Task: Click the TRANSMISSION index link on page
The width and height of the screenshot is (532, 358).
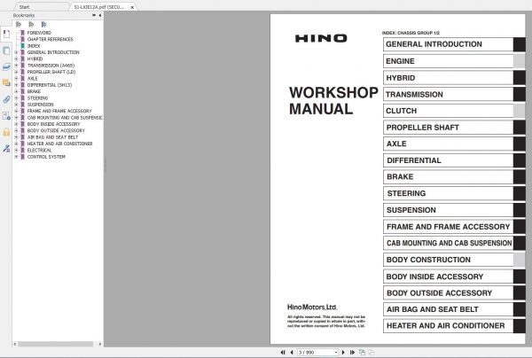Action: pyautogui.click(x=454, y=94)
